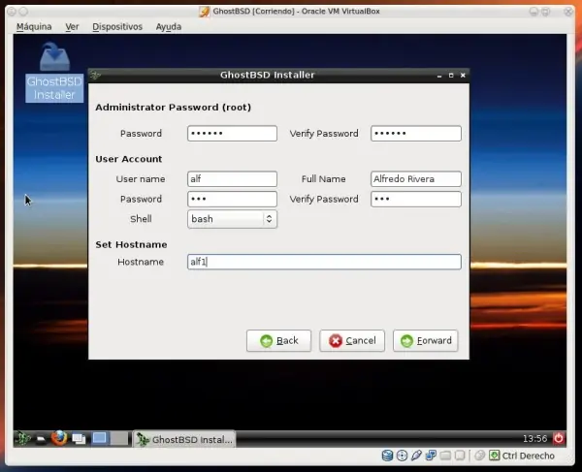The width and height of the screenshot is (582, 472).
Task: Click the VirtualBox network adapters status icon
Action: (x=431, y=456)
